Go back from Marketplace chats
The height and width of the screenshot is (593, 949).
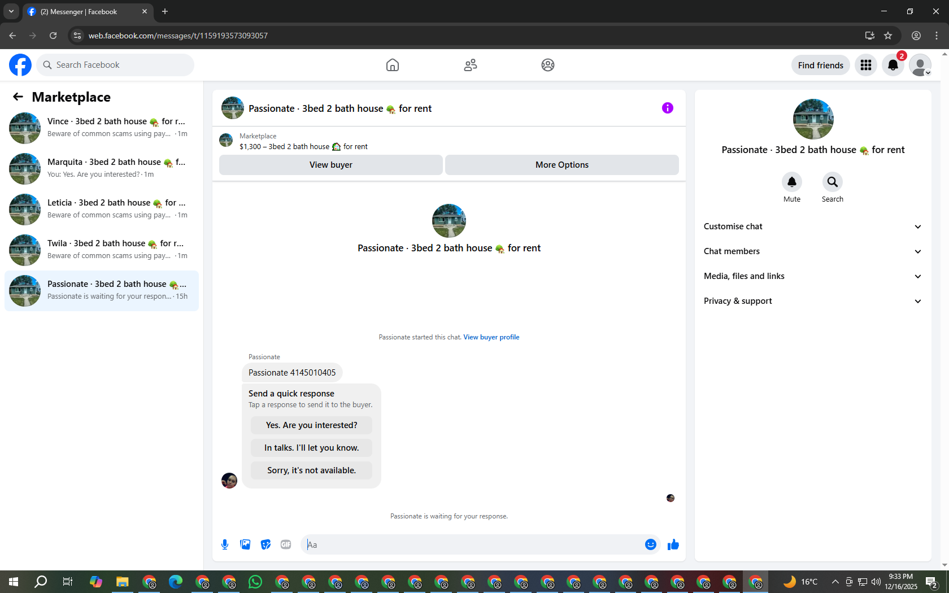[x=18, y=97]
